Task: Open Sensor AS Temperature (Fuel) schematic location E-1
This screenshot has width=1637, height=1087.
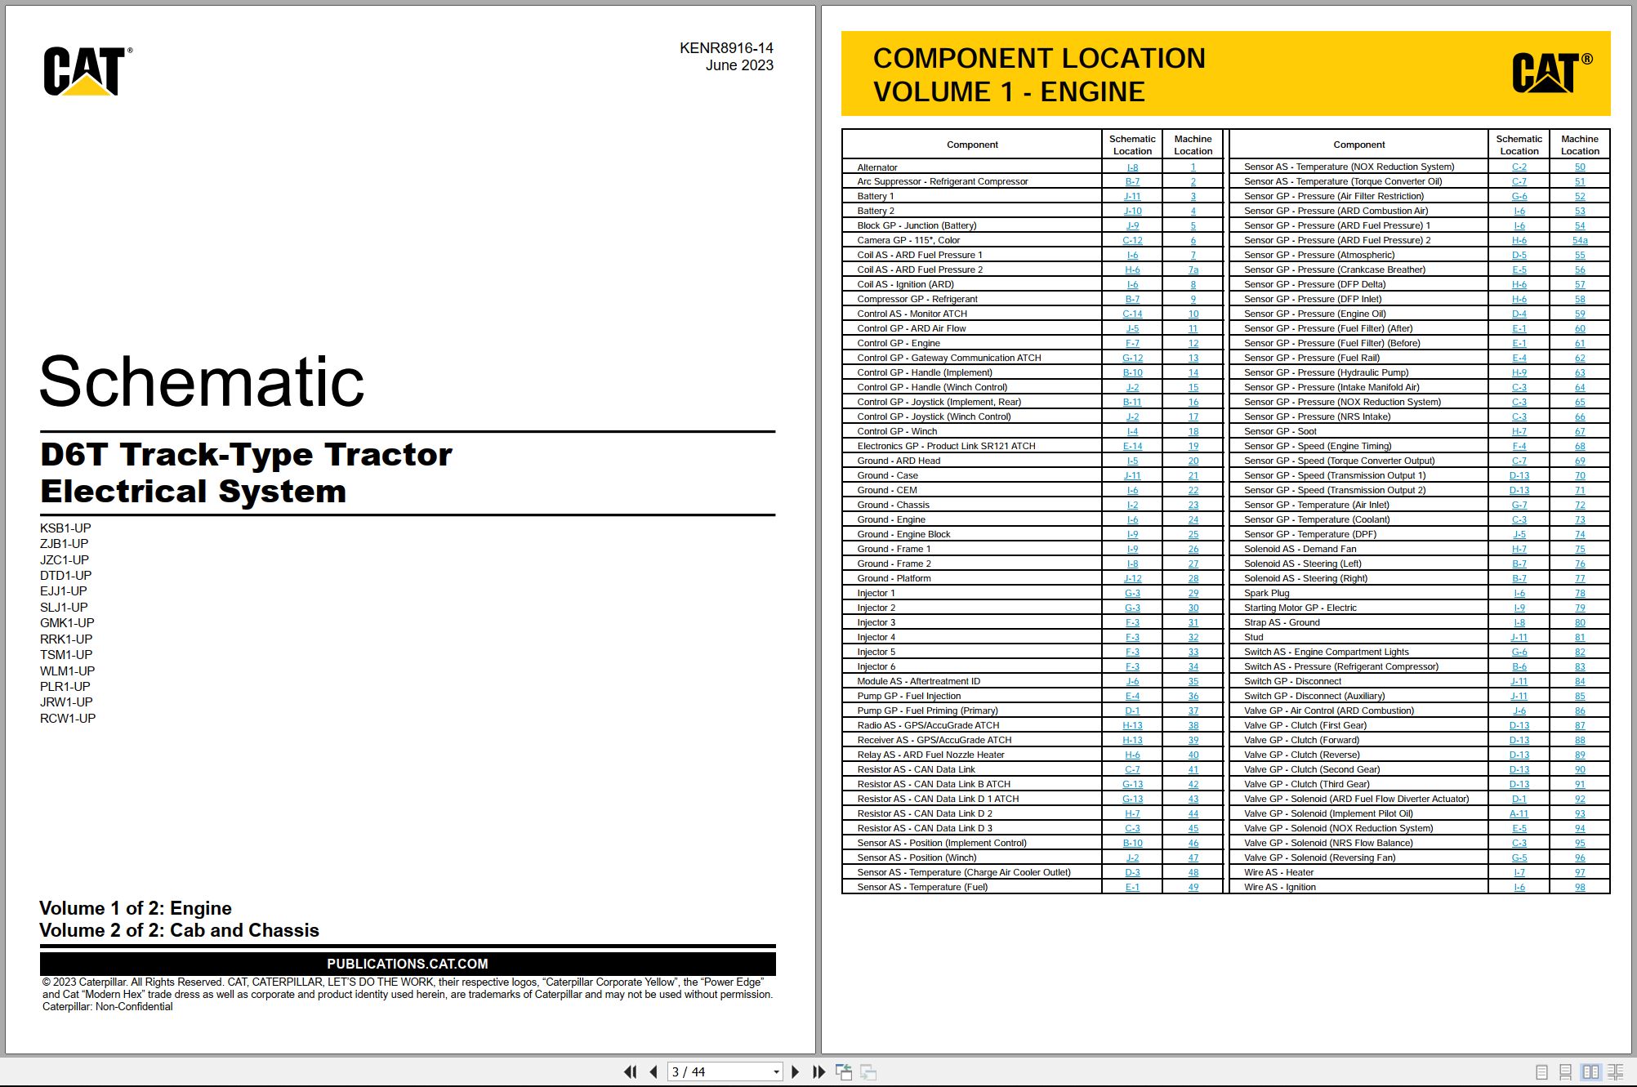Action: click(x=1132, y=888)
